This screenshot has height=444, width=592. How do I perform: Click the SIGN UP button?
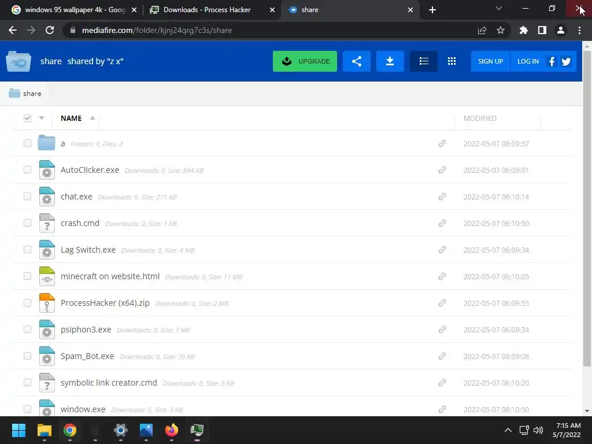[x=490, y=61]
